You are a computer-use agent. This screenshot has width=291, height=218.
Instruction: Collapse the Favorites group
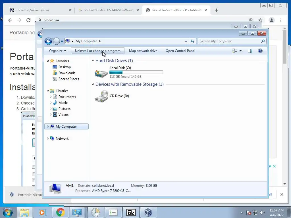point(48,61)
